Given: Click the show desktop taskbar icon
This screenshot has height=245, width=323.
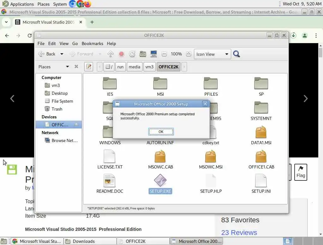Looking at the screenshot, I should [4, 241].
